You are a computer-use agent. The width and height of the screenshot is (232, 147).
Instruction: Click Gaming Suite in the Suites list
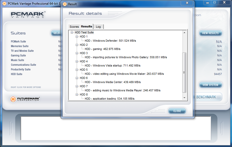coord(18,56)
